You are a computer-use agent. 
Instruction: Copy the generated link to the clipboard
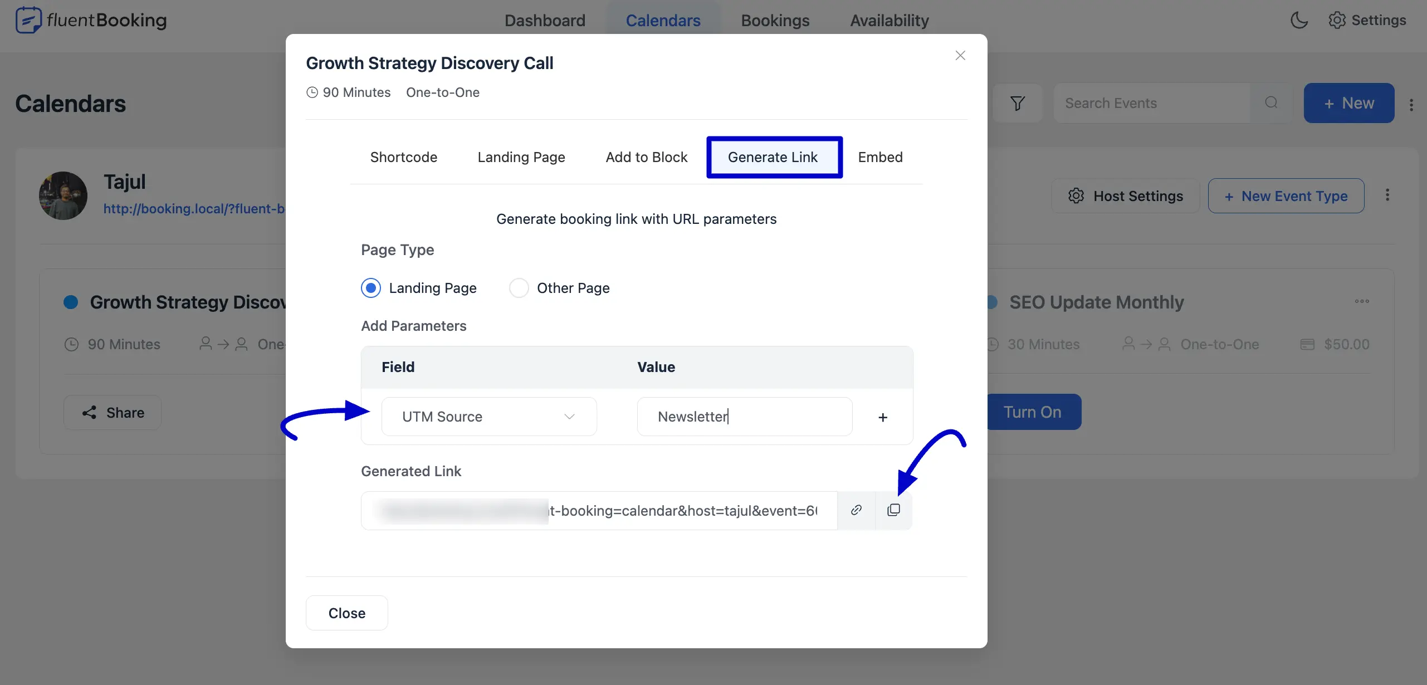tap(893, 510)
